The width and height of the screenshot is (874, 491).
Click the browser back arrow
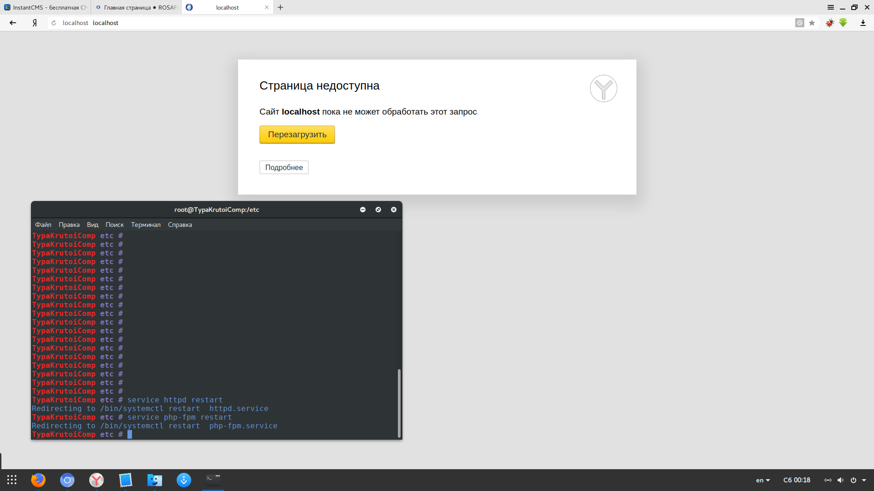click(13, 23)
